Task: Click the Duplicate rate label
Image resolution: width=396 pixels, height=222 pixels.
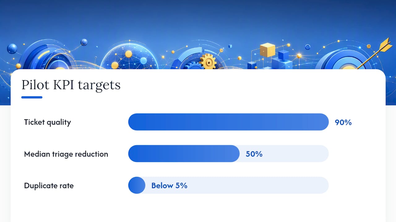Action: click(x=49, y=186)
